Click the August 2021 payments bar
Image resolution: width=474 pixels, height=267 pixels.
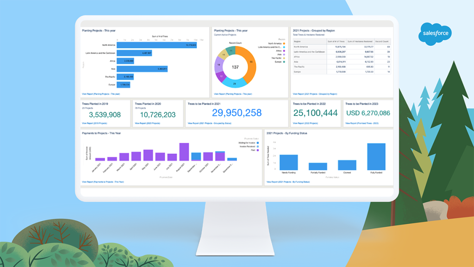pyautogui.click(x=184, y=152)
